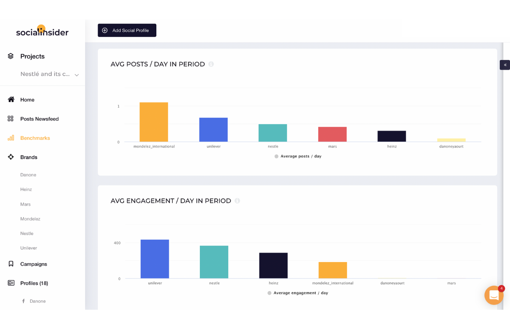Click AVG POSTS / DAY IN PERIOD heading
Image resolution: width=510 pixels, height=329 pixels.
(158, 64)
